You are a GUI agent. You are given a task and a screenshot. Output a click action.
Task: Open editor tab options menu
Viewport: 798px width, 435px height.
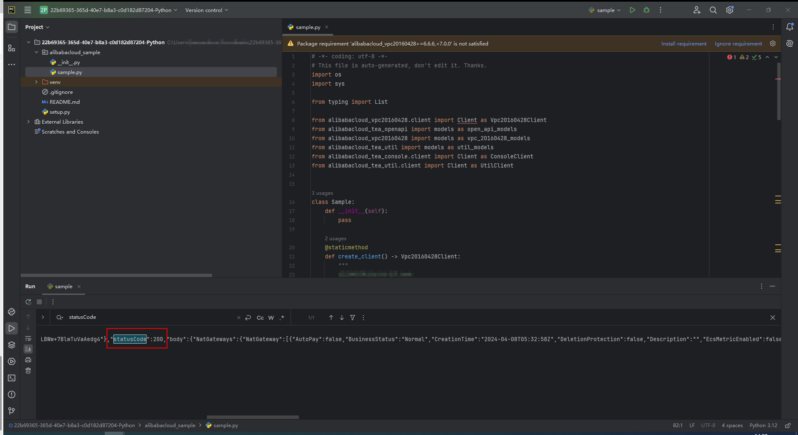(x=773, y=27)
